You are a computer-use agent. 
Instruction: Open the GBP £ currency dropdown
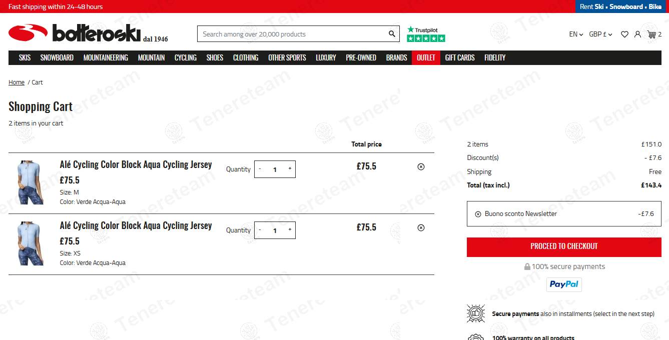coord(600,34)
